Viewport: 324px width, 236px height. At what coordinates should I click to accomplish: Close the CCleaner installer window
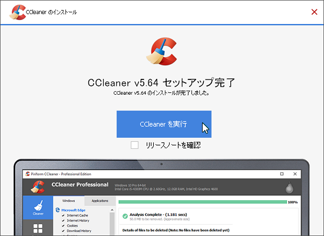click(x=315, y=12)
